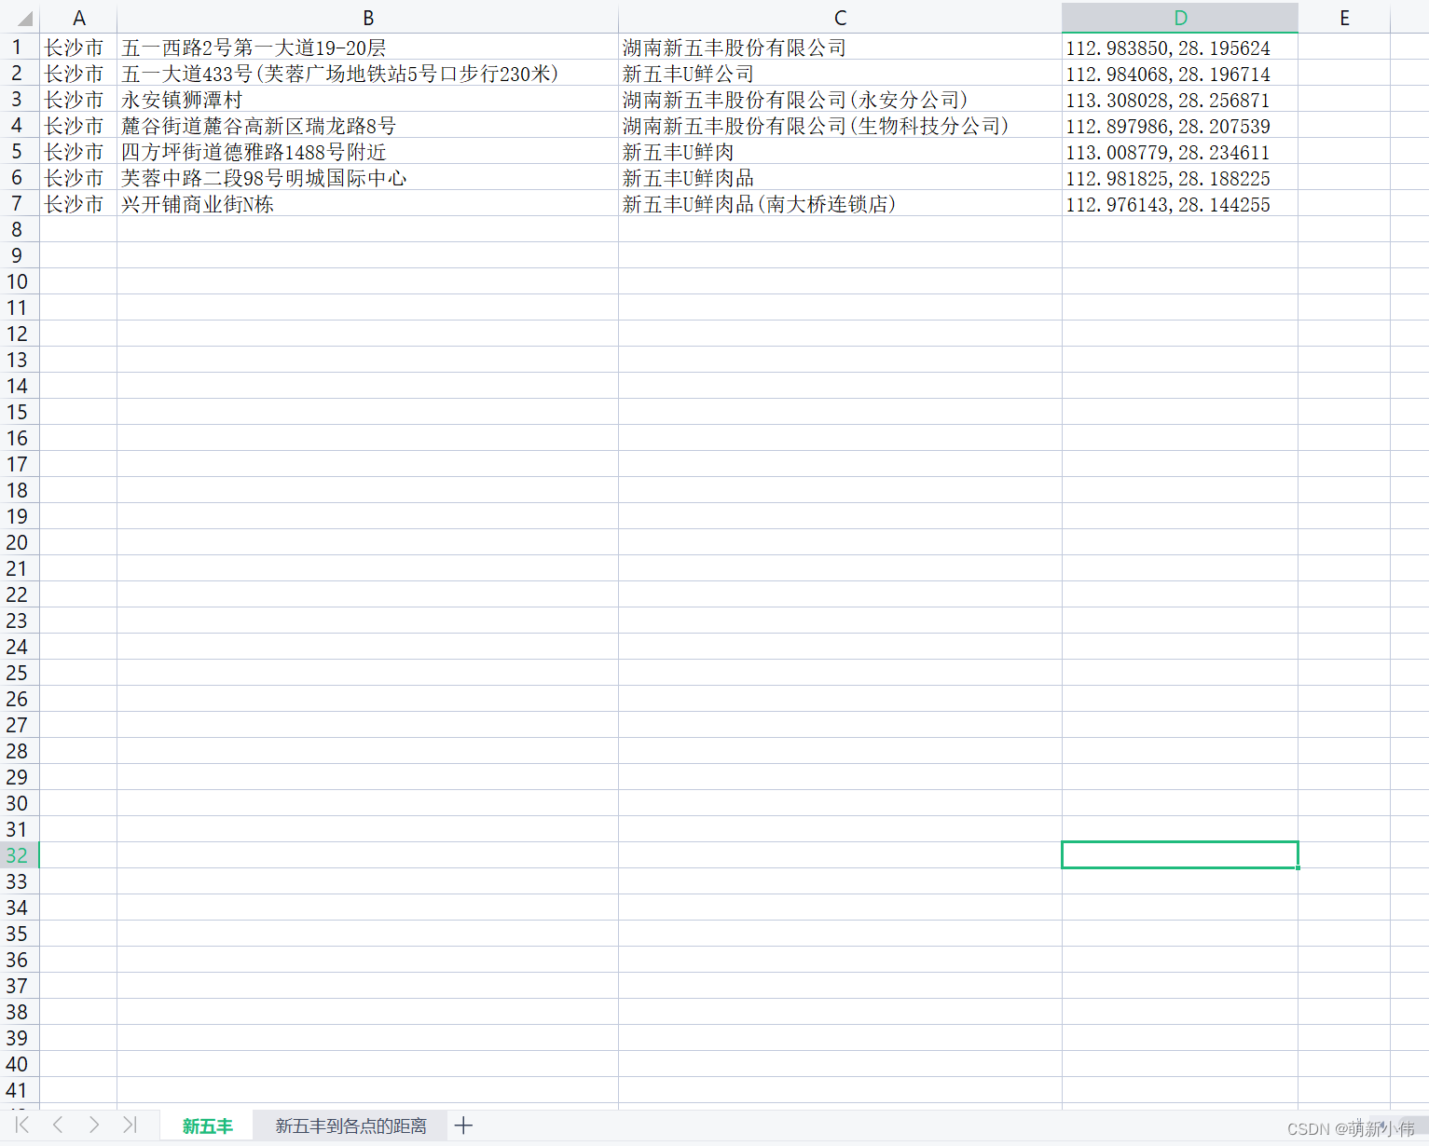1429x1146 pixels.
Task: Select row 1 header
Action: pyautogui.click(x=19, y=47)
